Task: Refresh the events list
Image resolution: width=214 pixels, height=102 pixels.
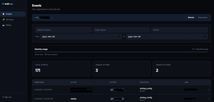Action: pos(191,18)
